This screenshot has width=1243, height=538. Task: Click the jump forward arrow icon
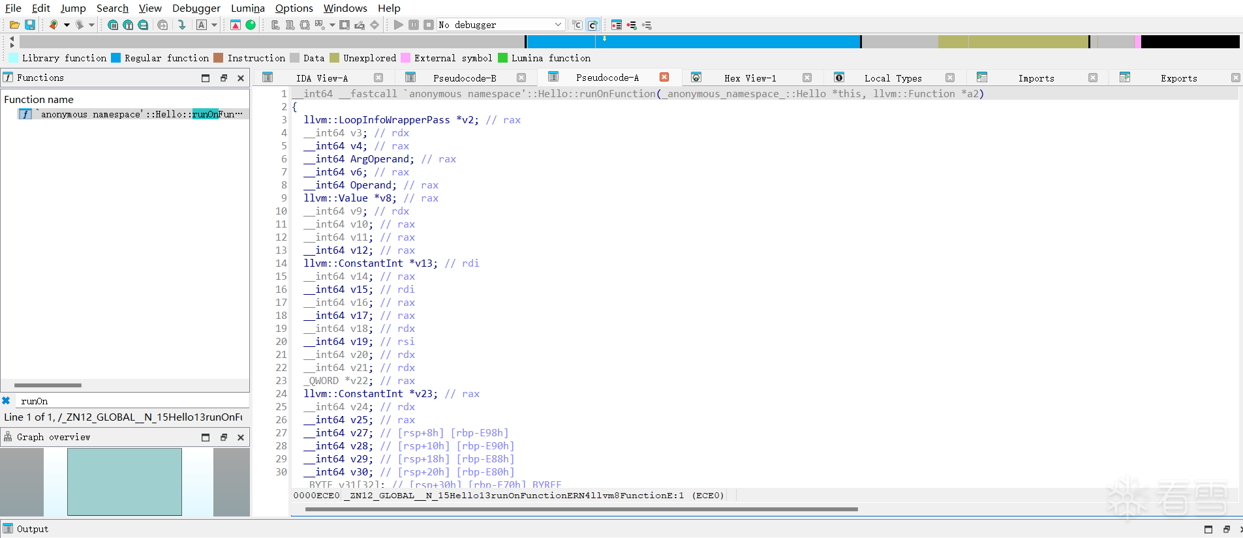(x=79, y=25)
